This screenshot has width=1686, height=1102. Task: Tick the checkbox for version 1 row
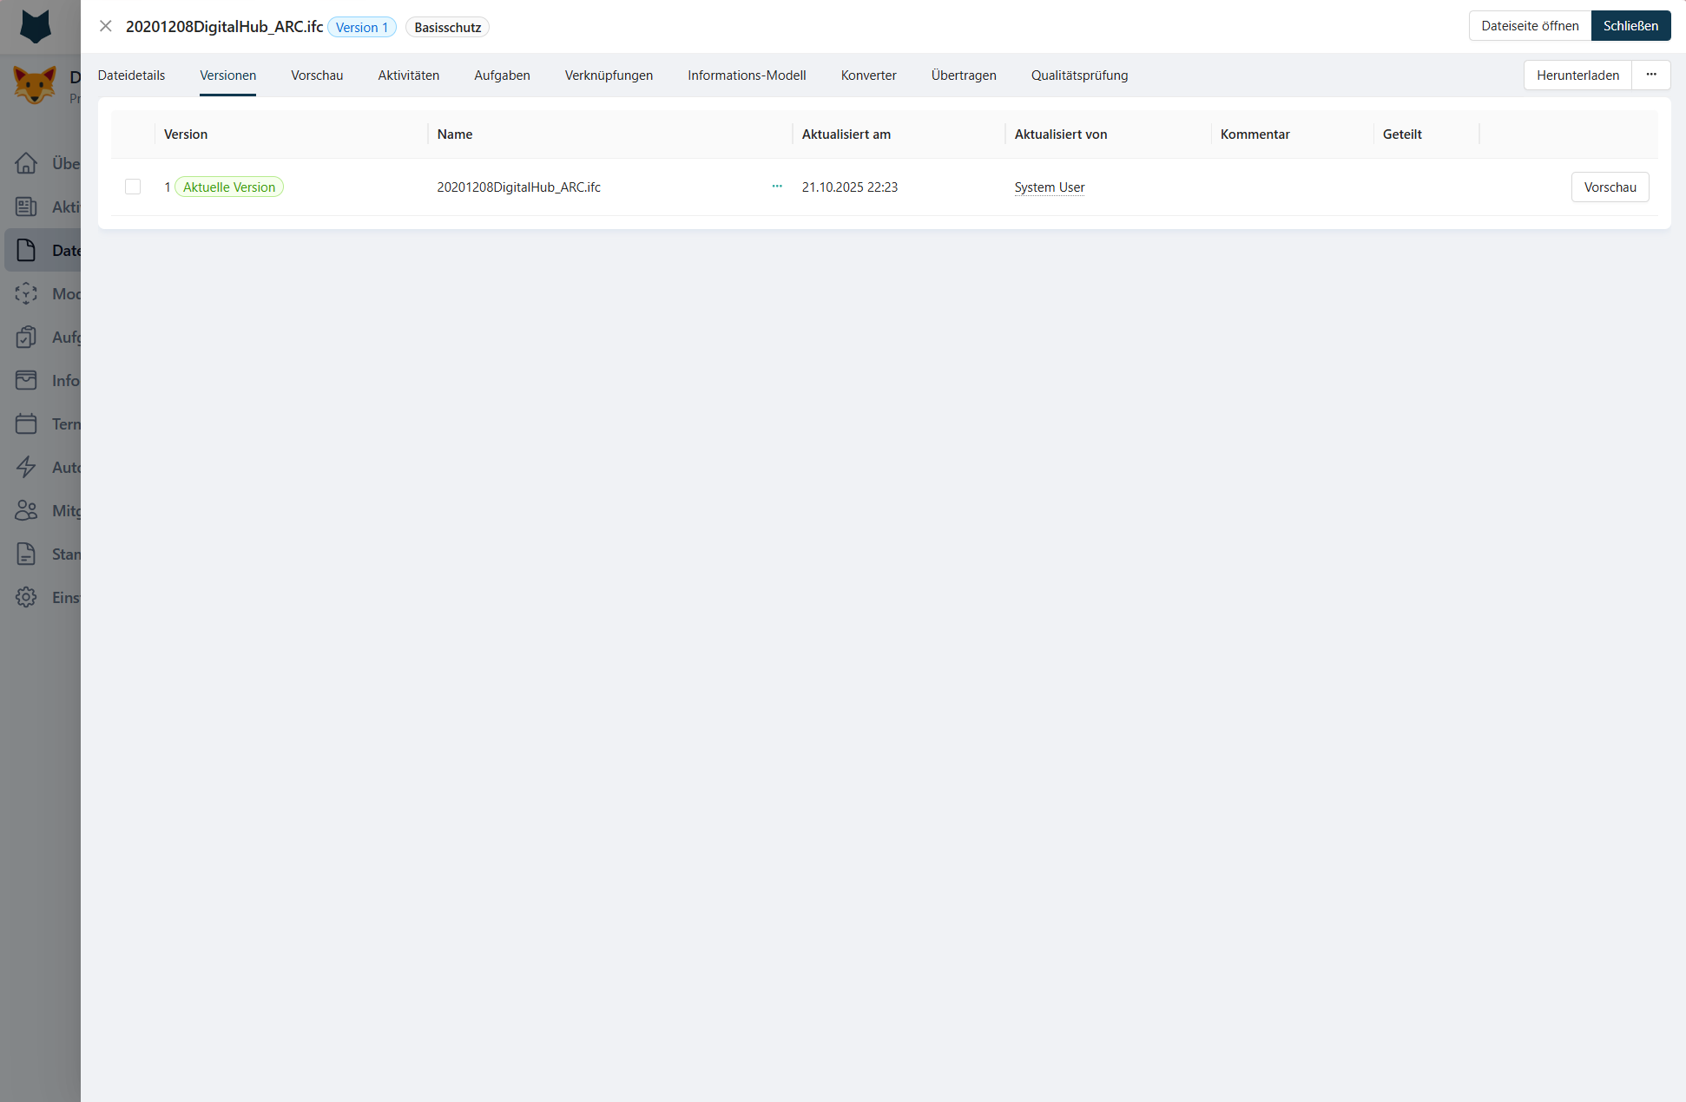133,187
